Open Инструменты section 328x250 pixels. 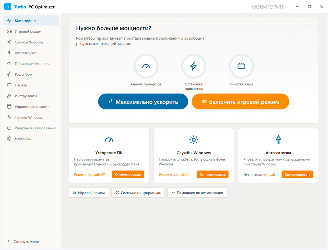(x=31, y=96)
